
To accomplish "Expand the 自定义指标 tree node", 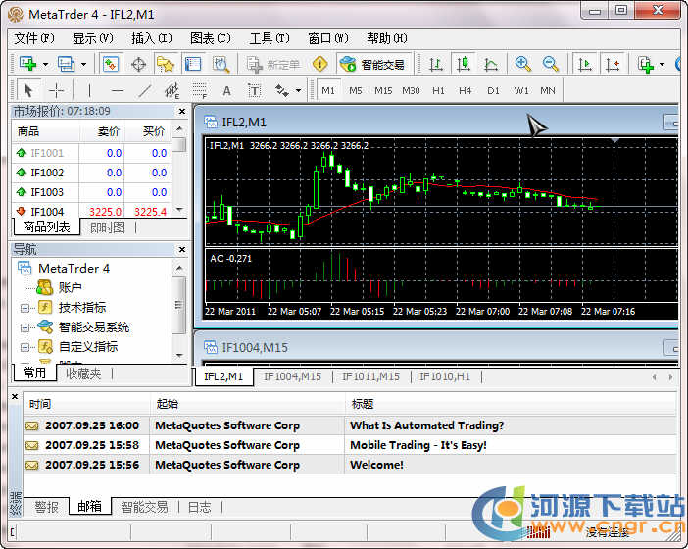I will [25, 347].
